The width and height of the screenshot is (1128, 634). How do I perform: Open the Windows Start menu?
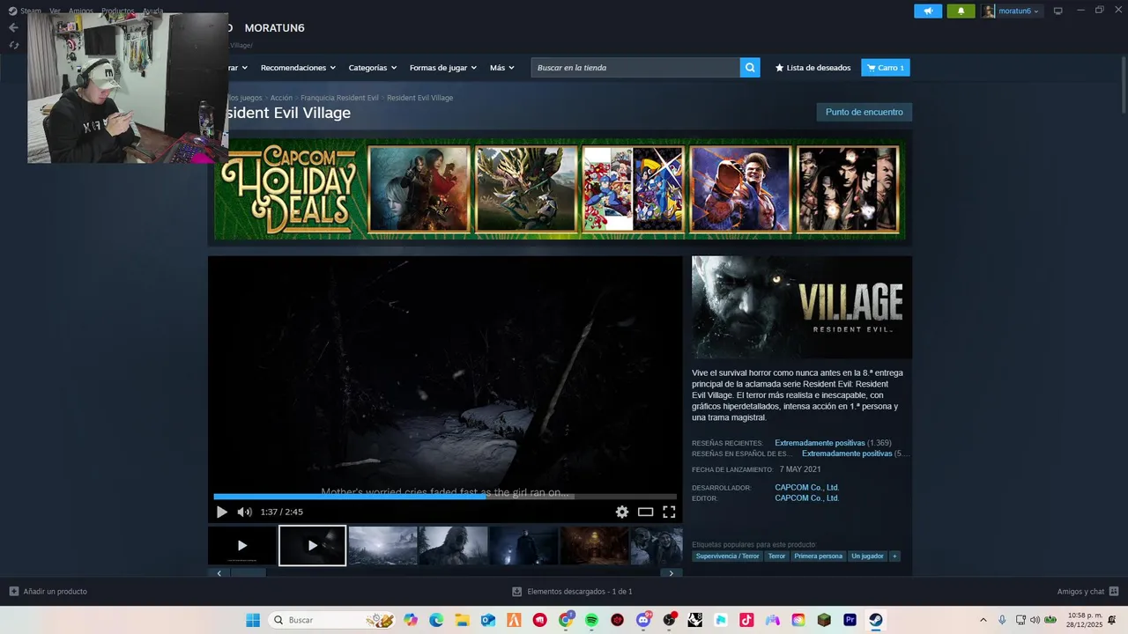253,620
